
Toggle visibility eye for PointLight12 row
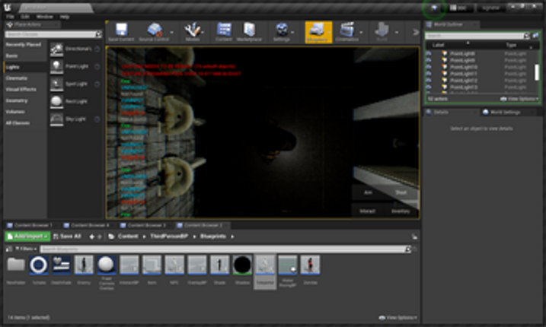point(429,81)
